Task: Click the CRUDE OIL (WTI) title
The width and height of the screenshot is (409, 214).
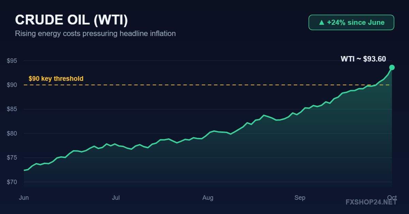Action: tap(72, 20)
